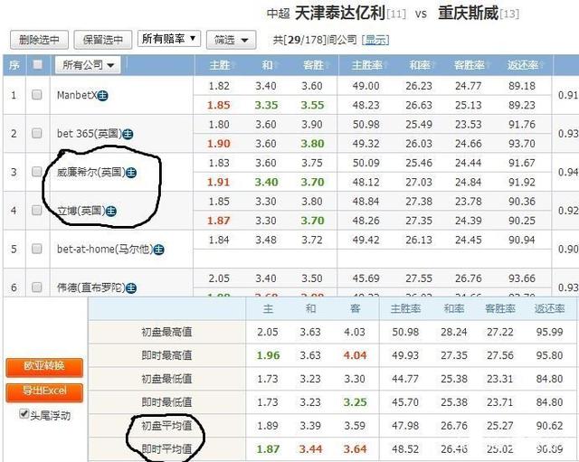Click 威廉希尔 live draw odds 3.40
Screen dimensions: 579x462
[266, 182]
